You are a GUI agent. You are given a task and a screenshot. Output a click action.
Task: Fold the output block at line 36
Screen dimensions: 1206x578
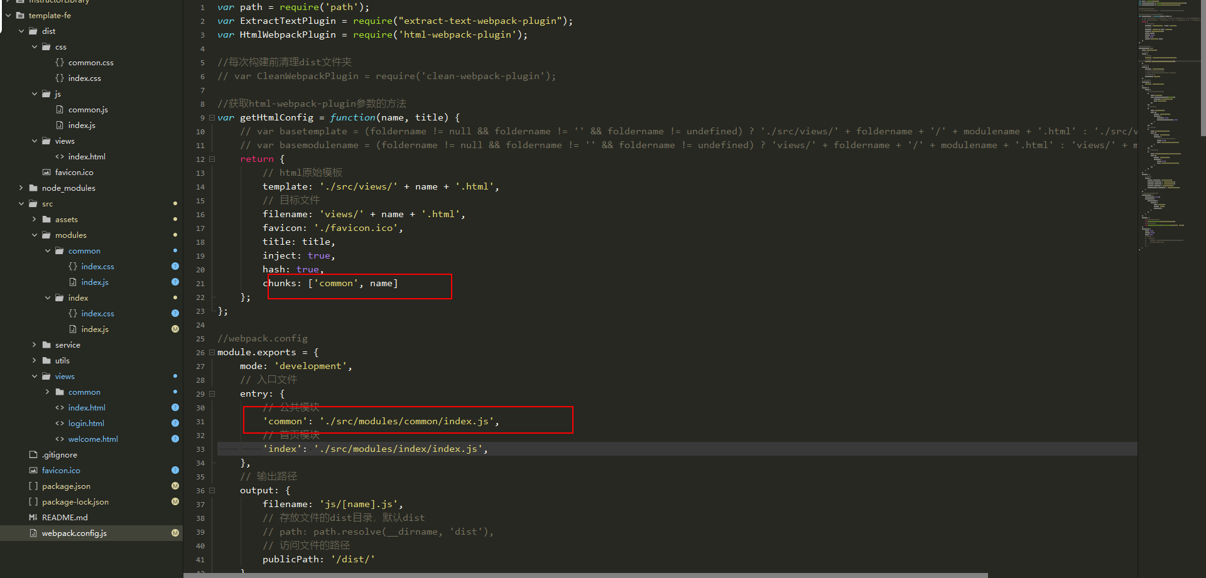tap(212, 490)
